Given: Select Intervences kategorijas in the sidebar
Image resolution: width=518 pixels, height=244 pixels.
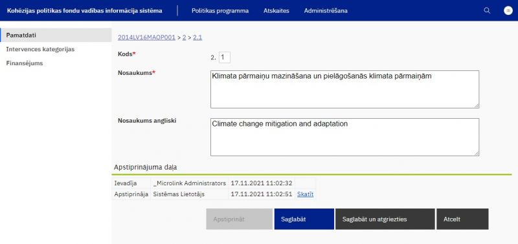Looking at the screenshot, I should (x=40, y=50).
